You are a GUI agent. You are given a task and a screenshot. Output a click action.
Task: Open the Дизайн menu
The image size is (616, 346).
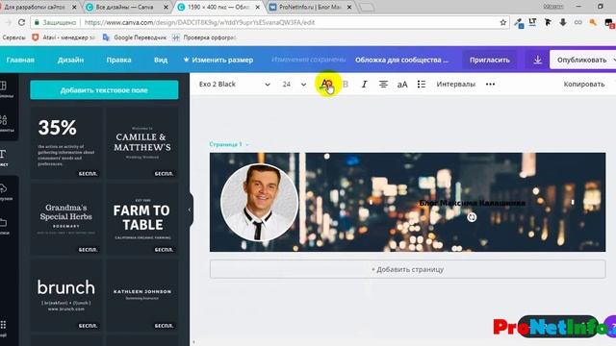70,60
